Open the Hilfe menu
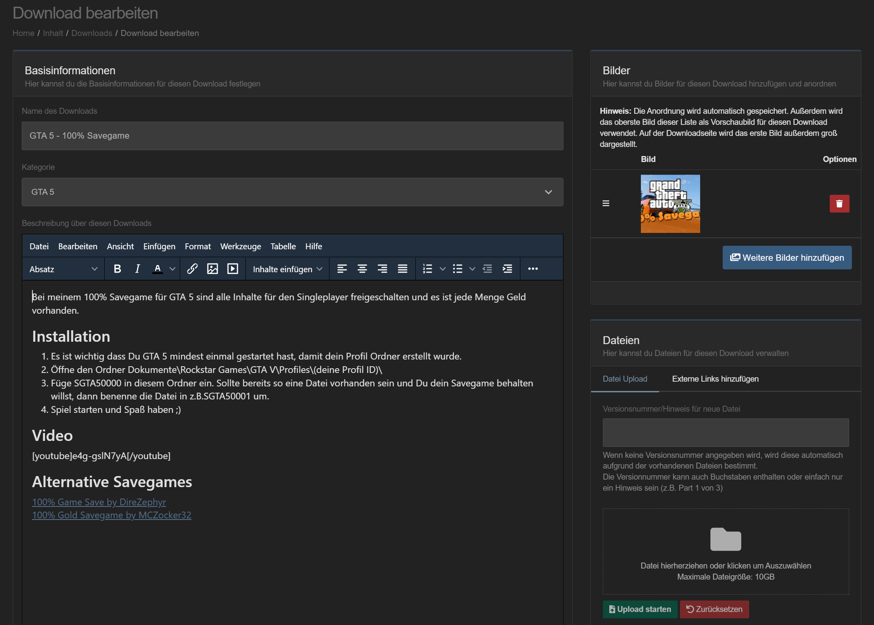This screenshot has width=874, height=625. pos(314,246)
